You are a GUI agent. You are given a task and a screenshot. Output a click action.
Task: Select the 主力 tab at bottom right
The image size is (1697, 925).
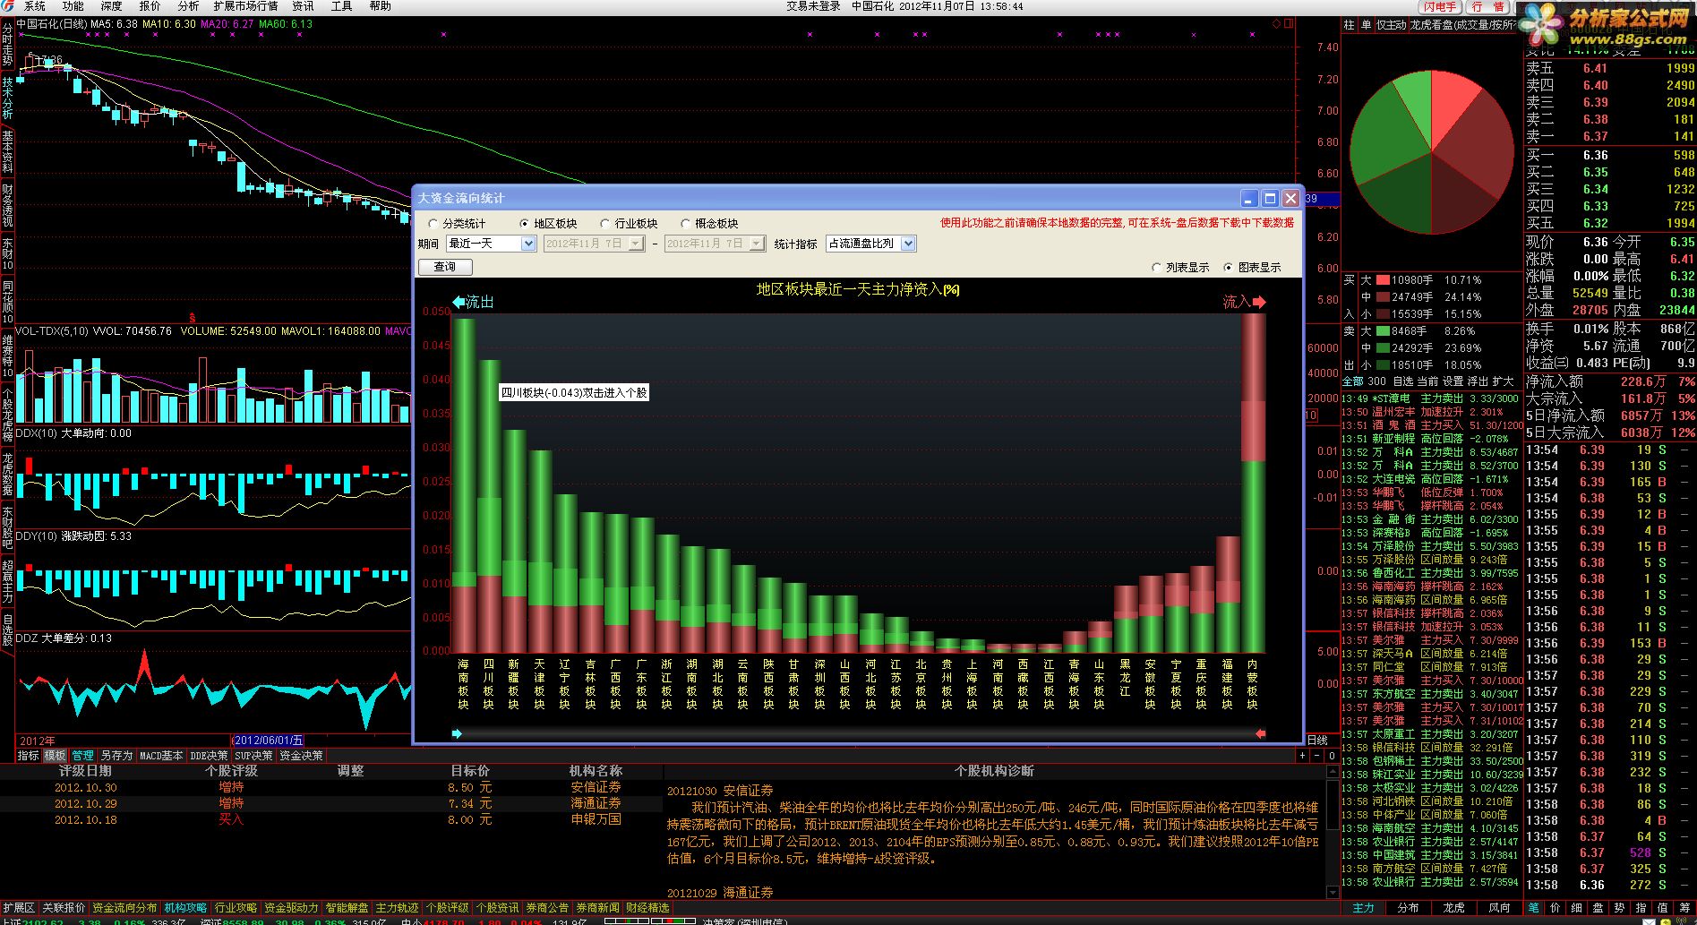tap(1363, 908)
